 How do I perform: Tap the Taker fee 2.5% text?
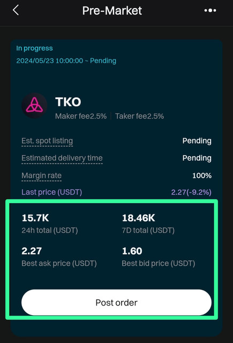[139, 116]
